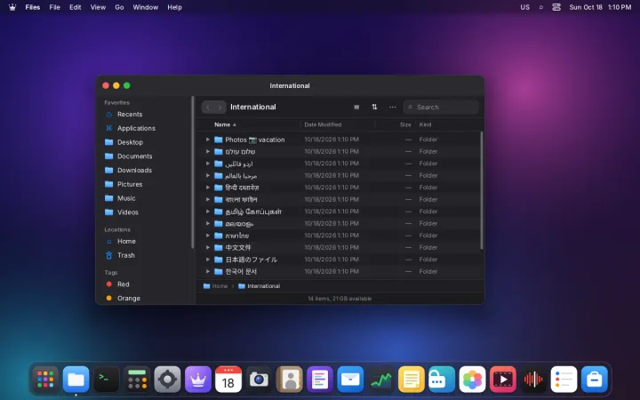Open System Settings gear in dock
The image size is (640, 400).
167,380
